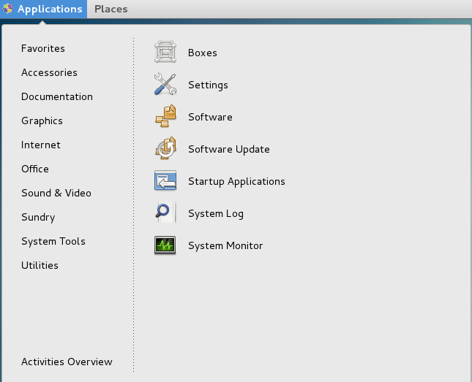Select the Favorites category
The height and width of the screenshot is (382, 472).
[43, 48]
